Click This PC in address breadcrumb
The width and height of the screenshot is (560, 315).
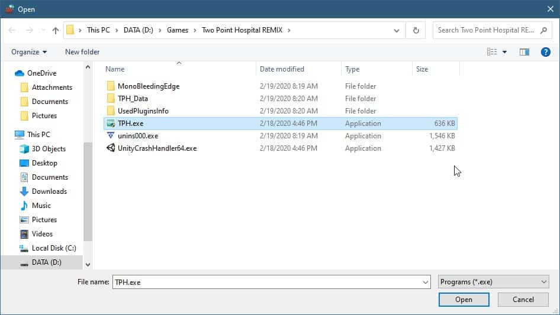coord(98,30)
